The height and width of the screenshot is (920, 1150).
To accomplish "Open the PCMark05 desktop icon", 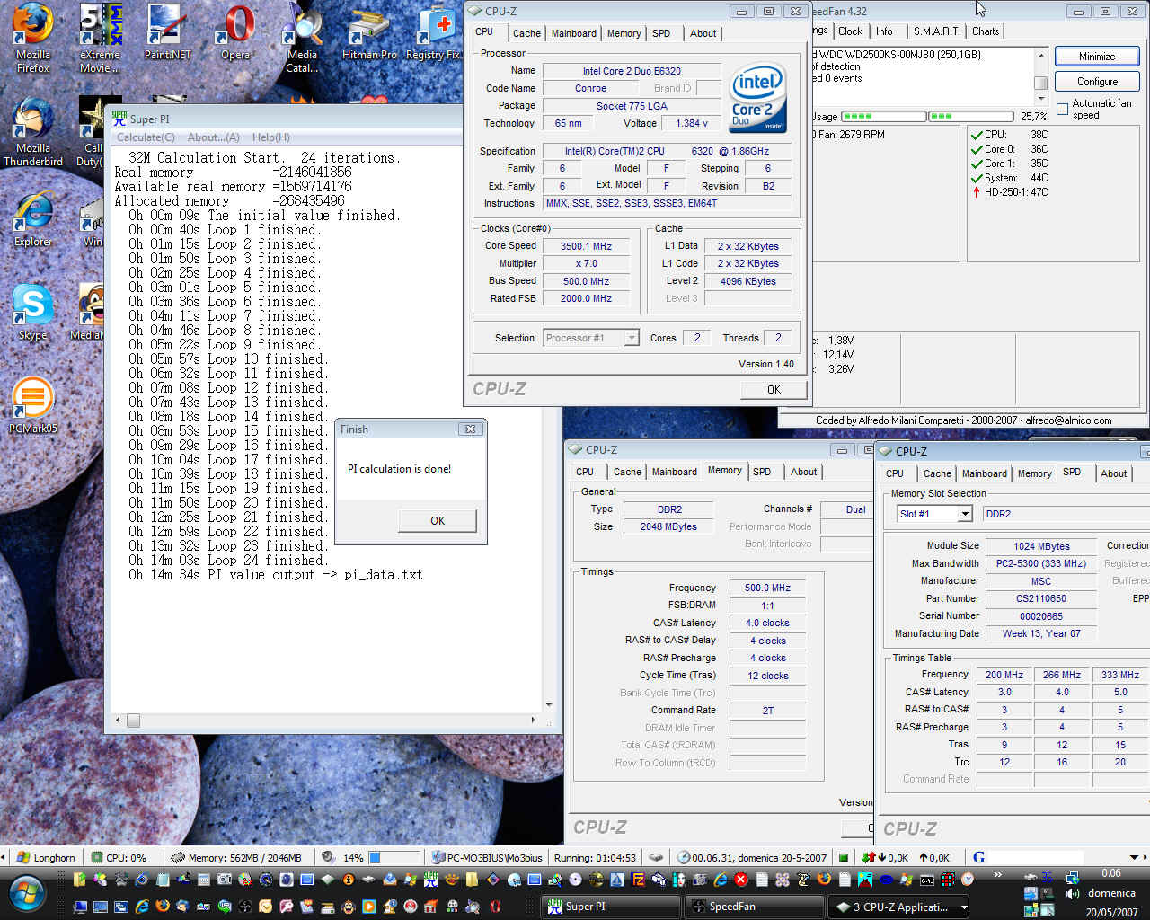I will coord(33,405).
